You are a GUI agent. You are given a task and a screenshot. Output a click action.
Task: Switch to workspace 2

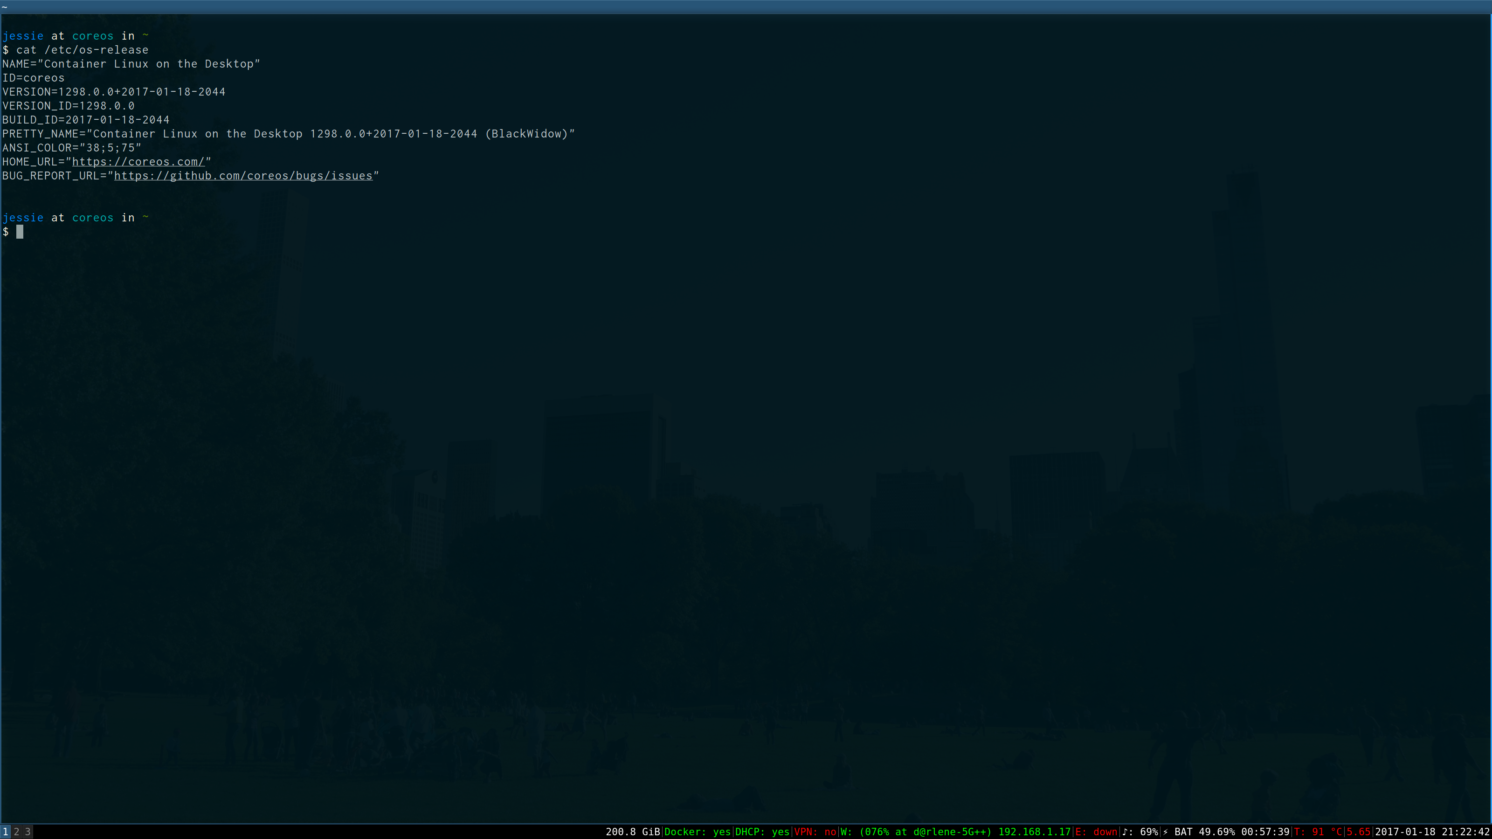click(16, 832)
